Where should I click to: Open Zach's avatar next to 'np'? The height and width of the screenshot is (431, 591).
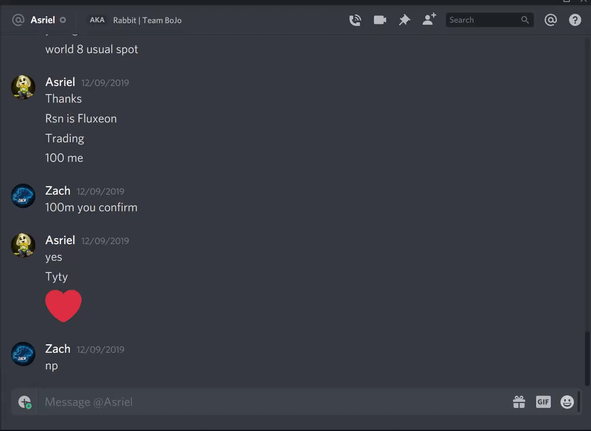coord(23,354)
